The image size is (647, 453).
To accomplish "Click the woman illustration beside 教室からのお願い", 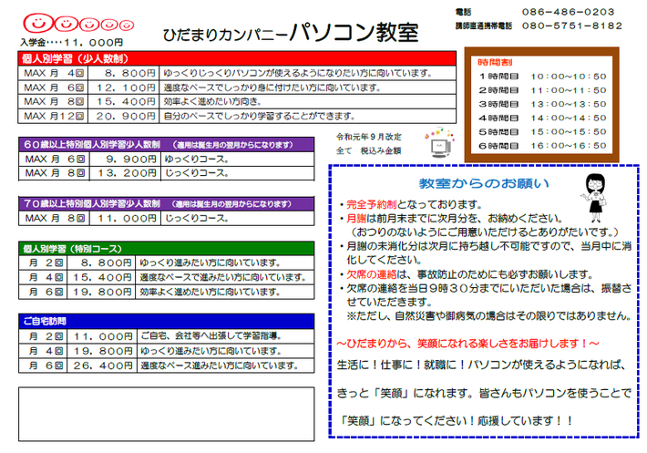I will pyautogui.click(x=594, y=198).
